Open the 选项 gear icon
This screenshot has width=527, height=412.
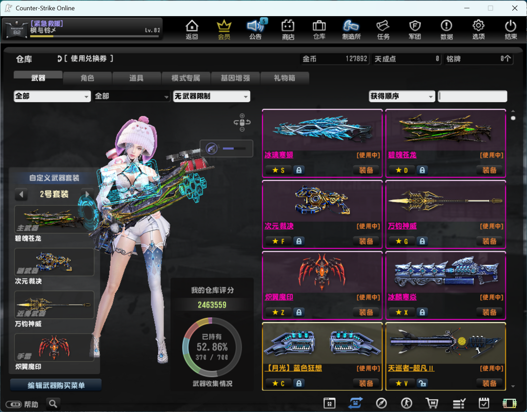(478, 30)
